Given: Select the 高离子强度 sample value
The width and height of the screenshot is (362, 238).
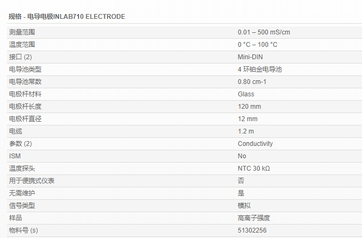Looking at the screenshot, I should click(253, 218).
